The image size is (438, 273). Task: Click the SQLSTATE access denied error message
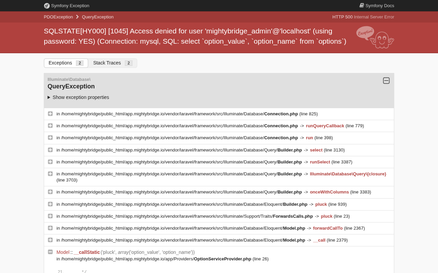(195, 36)
